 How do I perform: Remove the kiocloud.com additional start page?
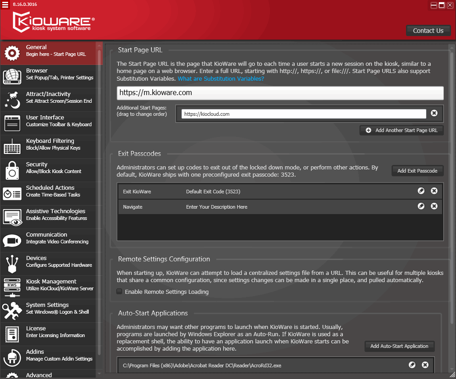pos(434,113)
